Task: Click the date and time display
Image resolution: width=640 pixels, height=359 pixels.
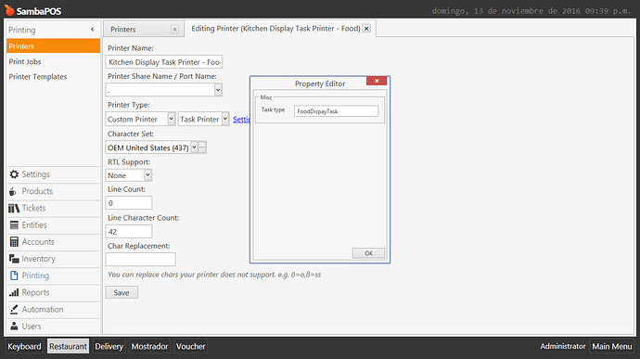Action: (531, 11)
